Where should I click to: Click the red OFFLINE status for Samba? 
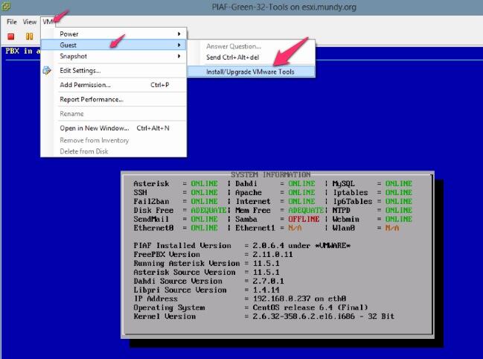(x=304, y=219)
